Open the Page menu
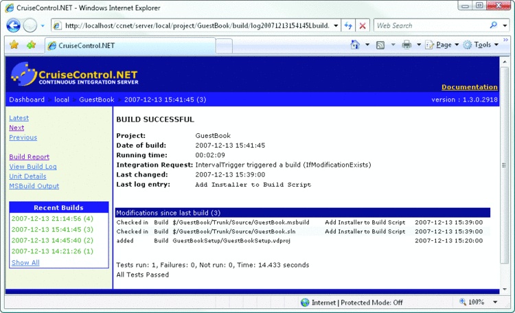This screenshot has width=515, height=313. 442,45
